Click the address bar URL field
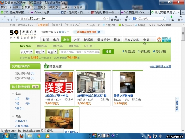Image resolution: width=185 pixels, height=139 pixels. tap(62, 19)
